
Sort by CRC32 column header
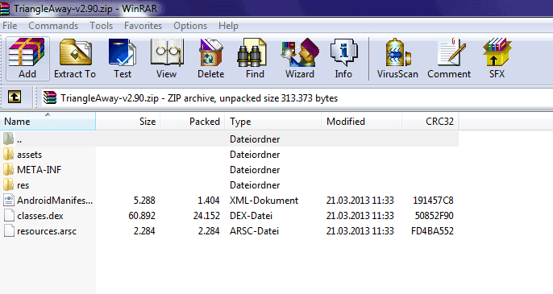coord(430,122)
